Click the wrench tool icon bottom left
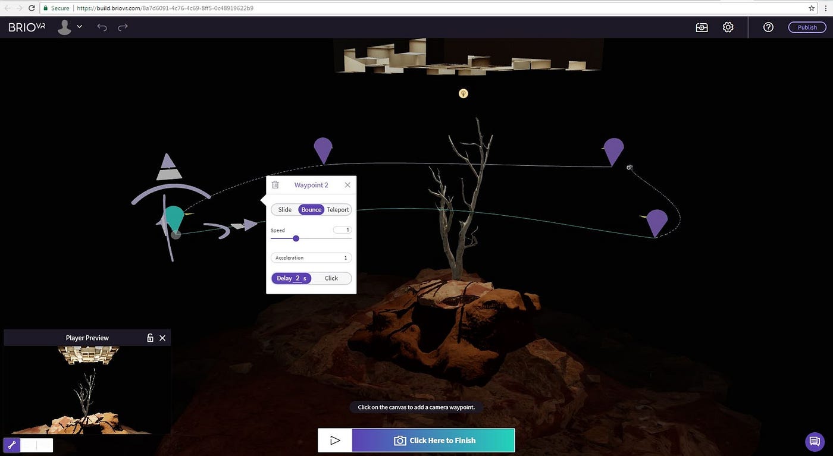Image resolution: width=833 pixels, height=456 pixels. 11,445
